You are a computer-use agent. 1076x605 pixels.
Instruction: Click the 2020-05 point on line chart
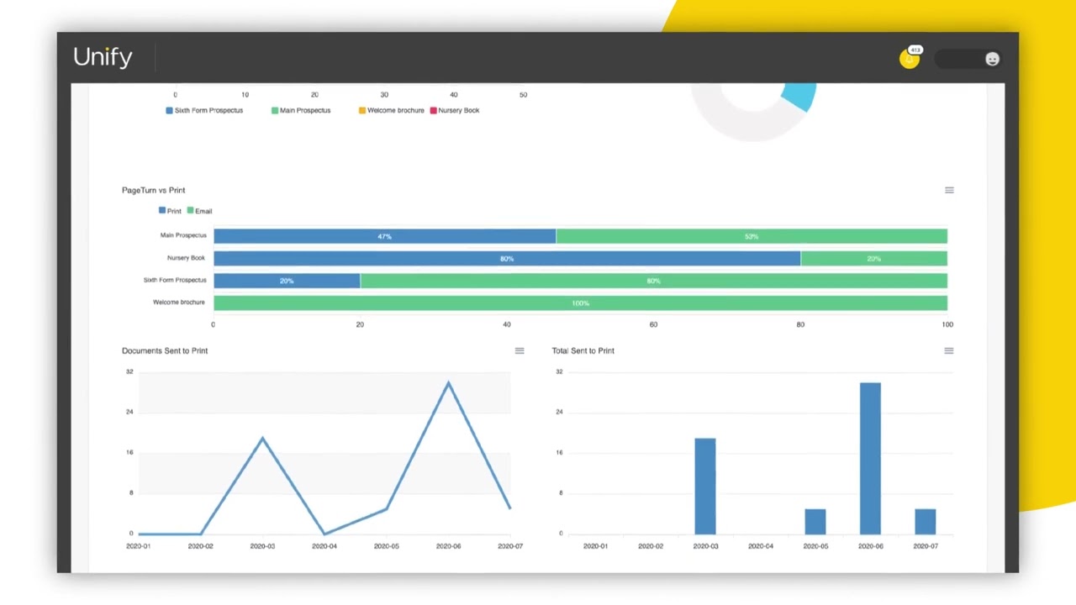386,508
